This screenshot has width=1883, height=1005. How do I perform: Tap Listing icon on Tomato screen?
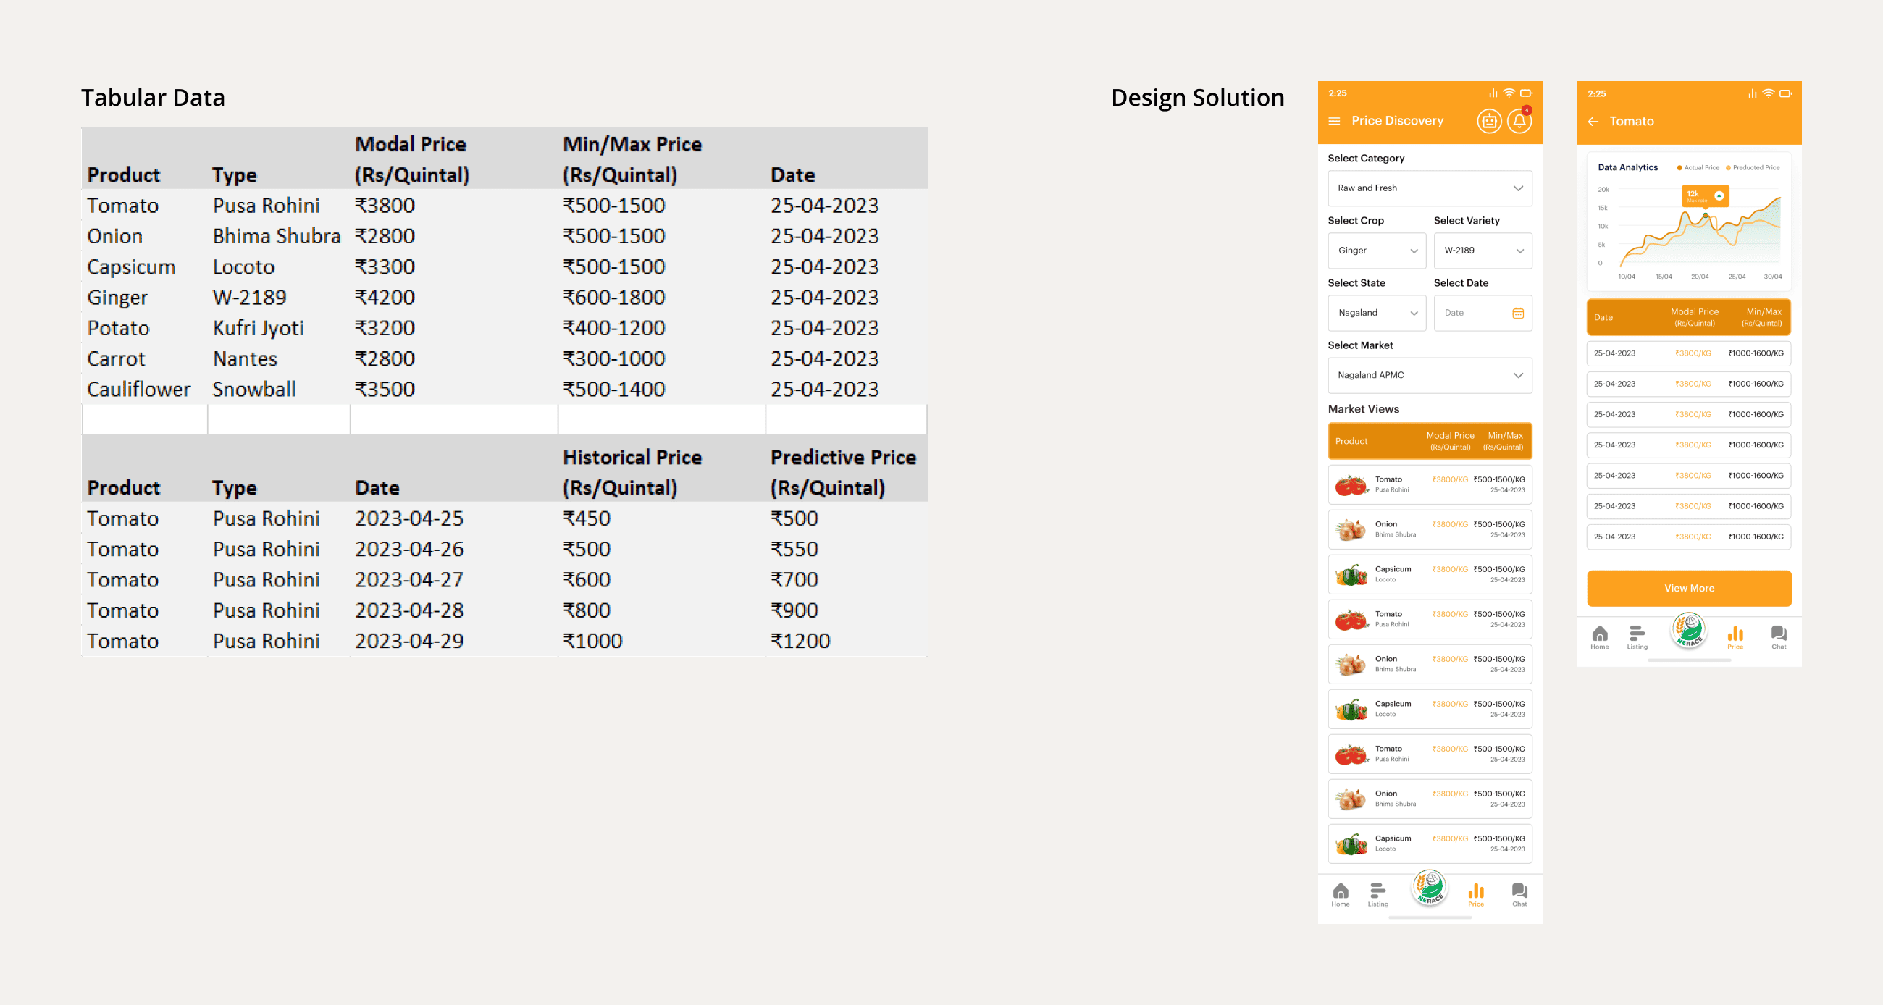pos(1637,636)
